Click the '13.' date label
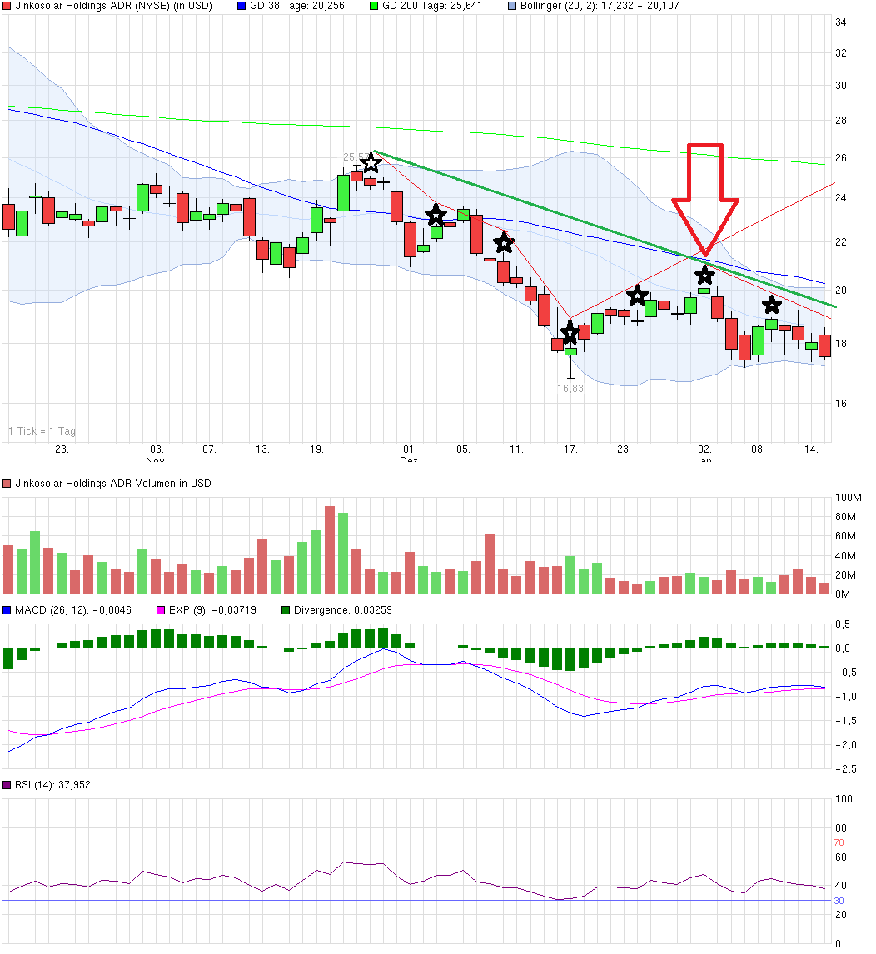Screen dimensions: 876x954 (261, 450)
